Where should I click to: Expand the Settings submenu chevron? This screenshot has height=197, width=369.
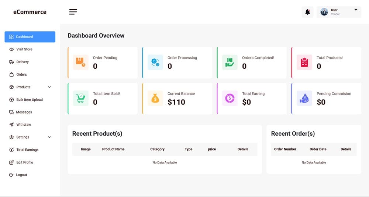[49, 137]
